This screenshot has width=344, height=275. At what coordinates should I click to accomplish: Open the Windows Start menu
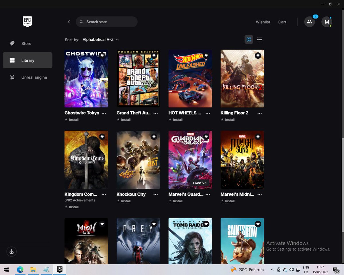[6, 270]
